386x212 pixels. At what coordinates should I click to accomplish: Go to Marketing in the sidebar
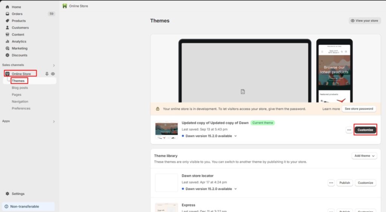(20, 48)
